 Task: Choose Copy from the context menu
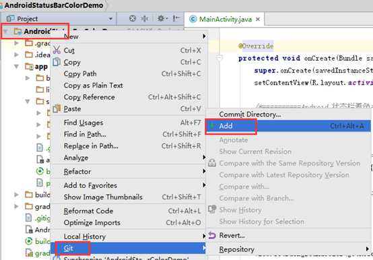[x=129, y=62]
